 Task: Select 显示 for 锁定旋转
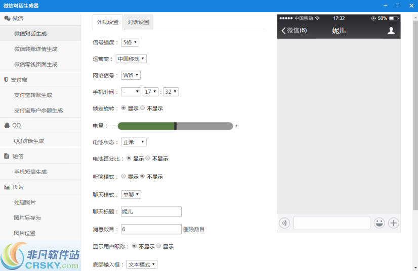click(123, 108)
